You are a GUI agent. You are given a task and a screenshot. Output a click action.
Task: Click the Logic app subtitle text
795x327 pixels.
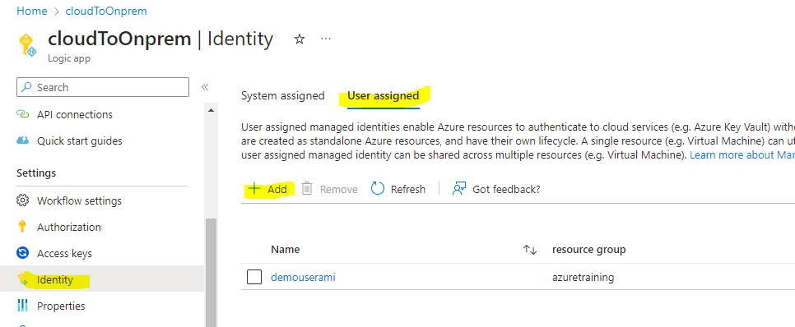coord(69,58)
